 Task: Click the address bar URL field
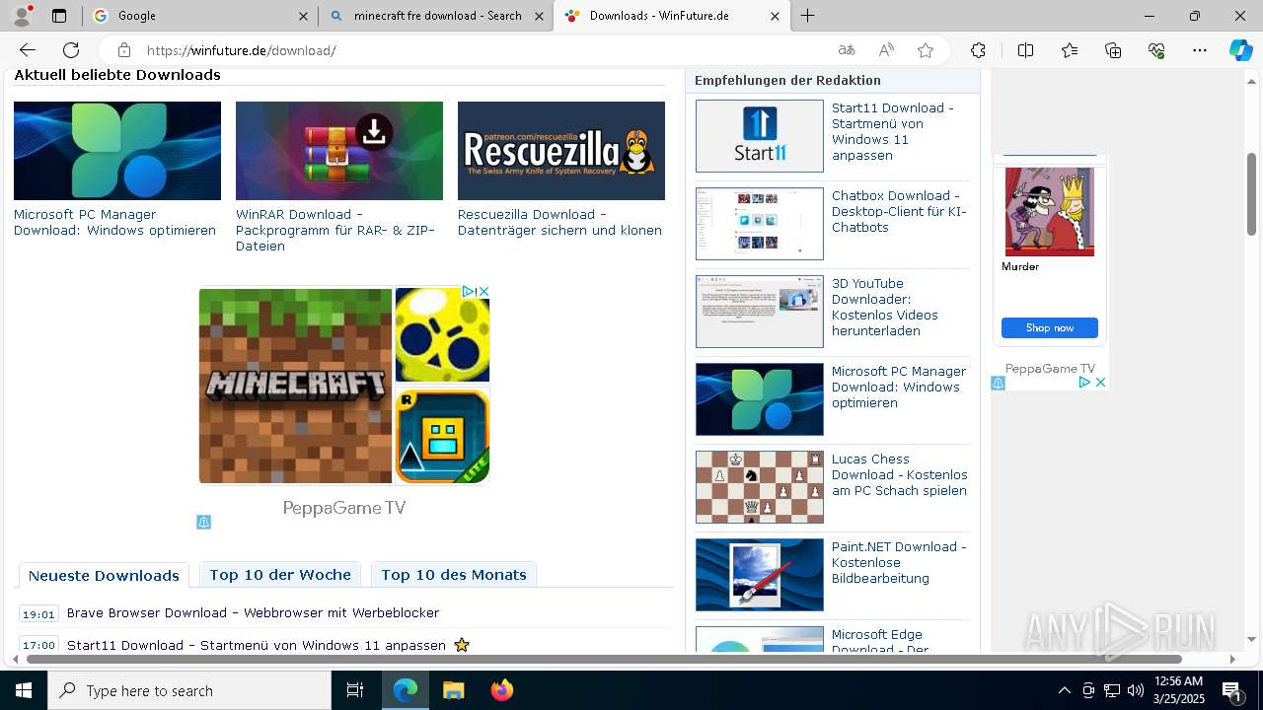tap(483, 50)
